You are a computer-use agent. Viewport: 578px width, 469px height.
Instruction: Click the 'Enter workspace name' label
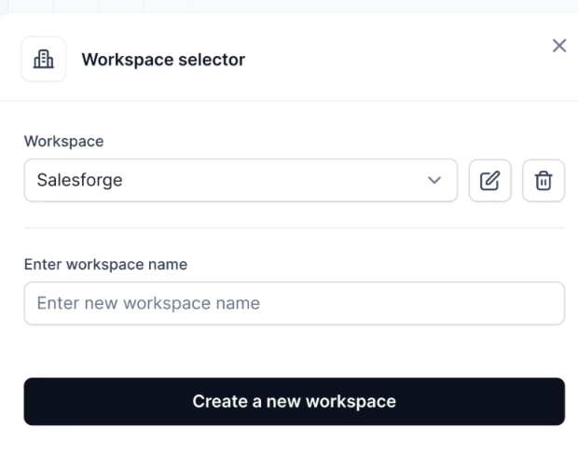(105, 265)
